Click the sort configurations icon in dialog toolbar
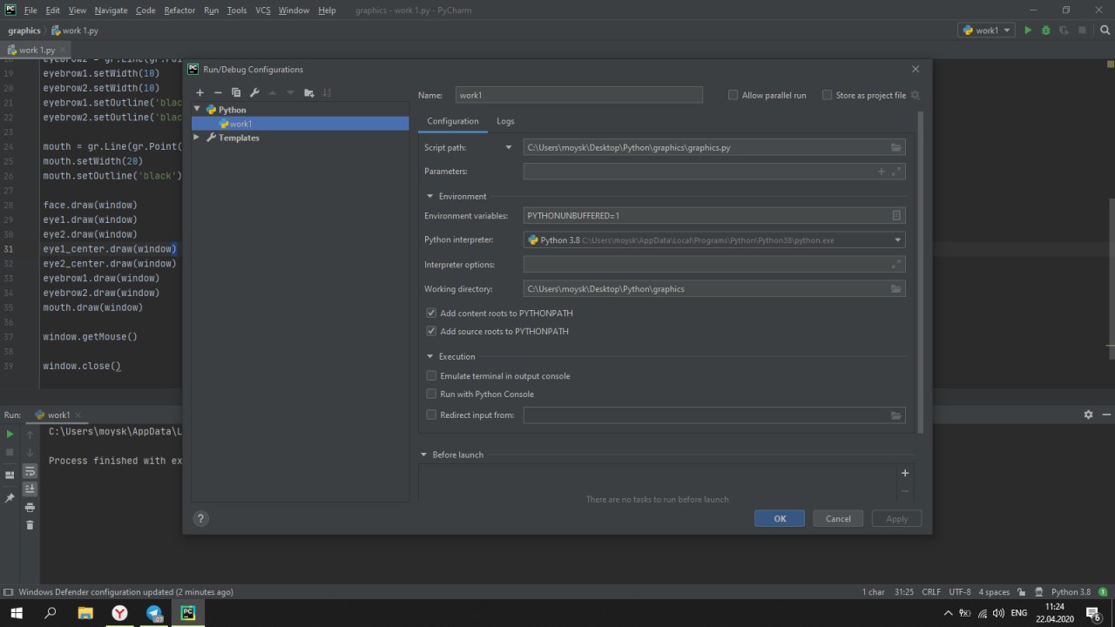This screenshot has width=1115, height=627. click(328, 92)
